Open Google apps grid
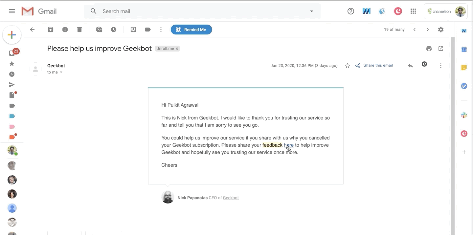This screenshot has height=235, width=473. tap(413, 11)
